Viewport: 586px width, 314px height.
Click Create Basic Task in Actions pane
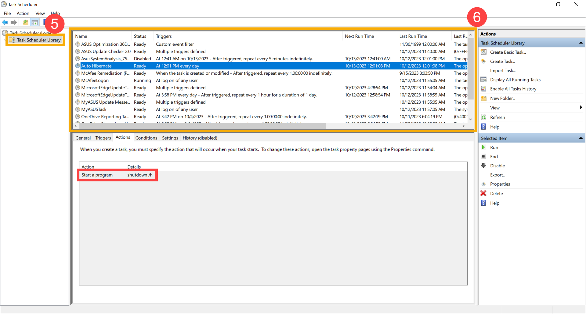508,52
